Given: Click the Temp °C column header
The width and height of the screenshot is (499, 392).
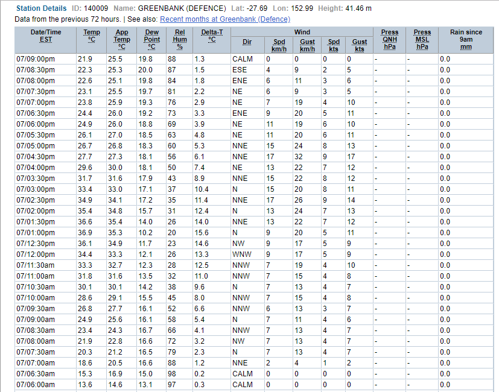Looking at the screenshot, I should click(x=92, y=36).
